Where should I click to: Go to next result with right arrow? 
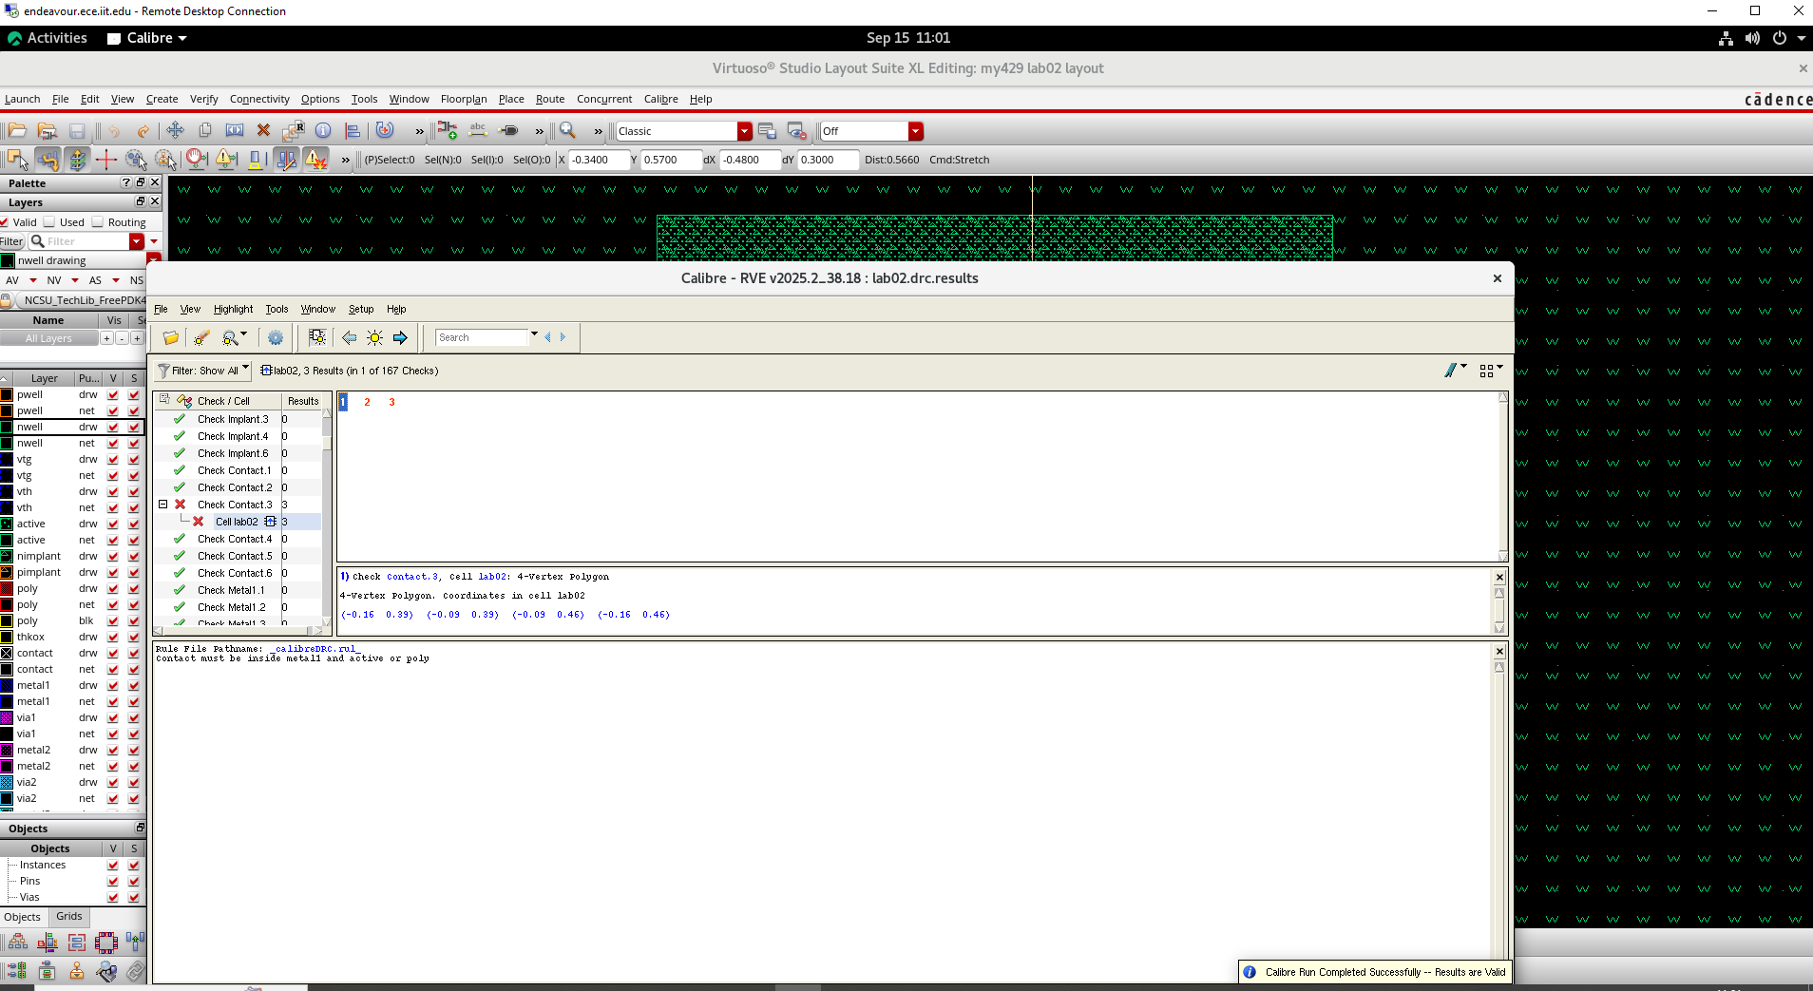400,337
